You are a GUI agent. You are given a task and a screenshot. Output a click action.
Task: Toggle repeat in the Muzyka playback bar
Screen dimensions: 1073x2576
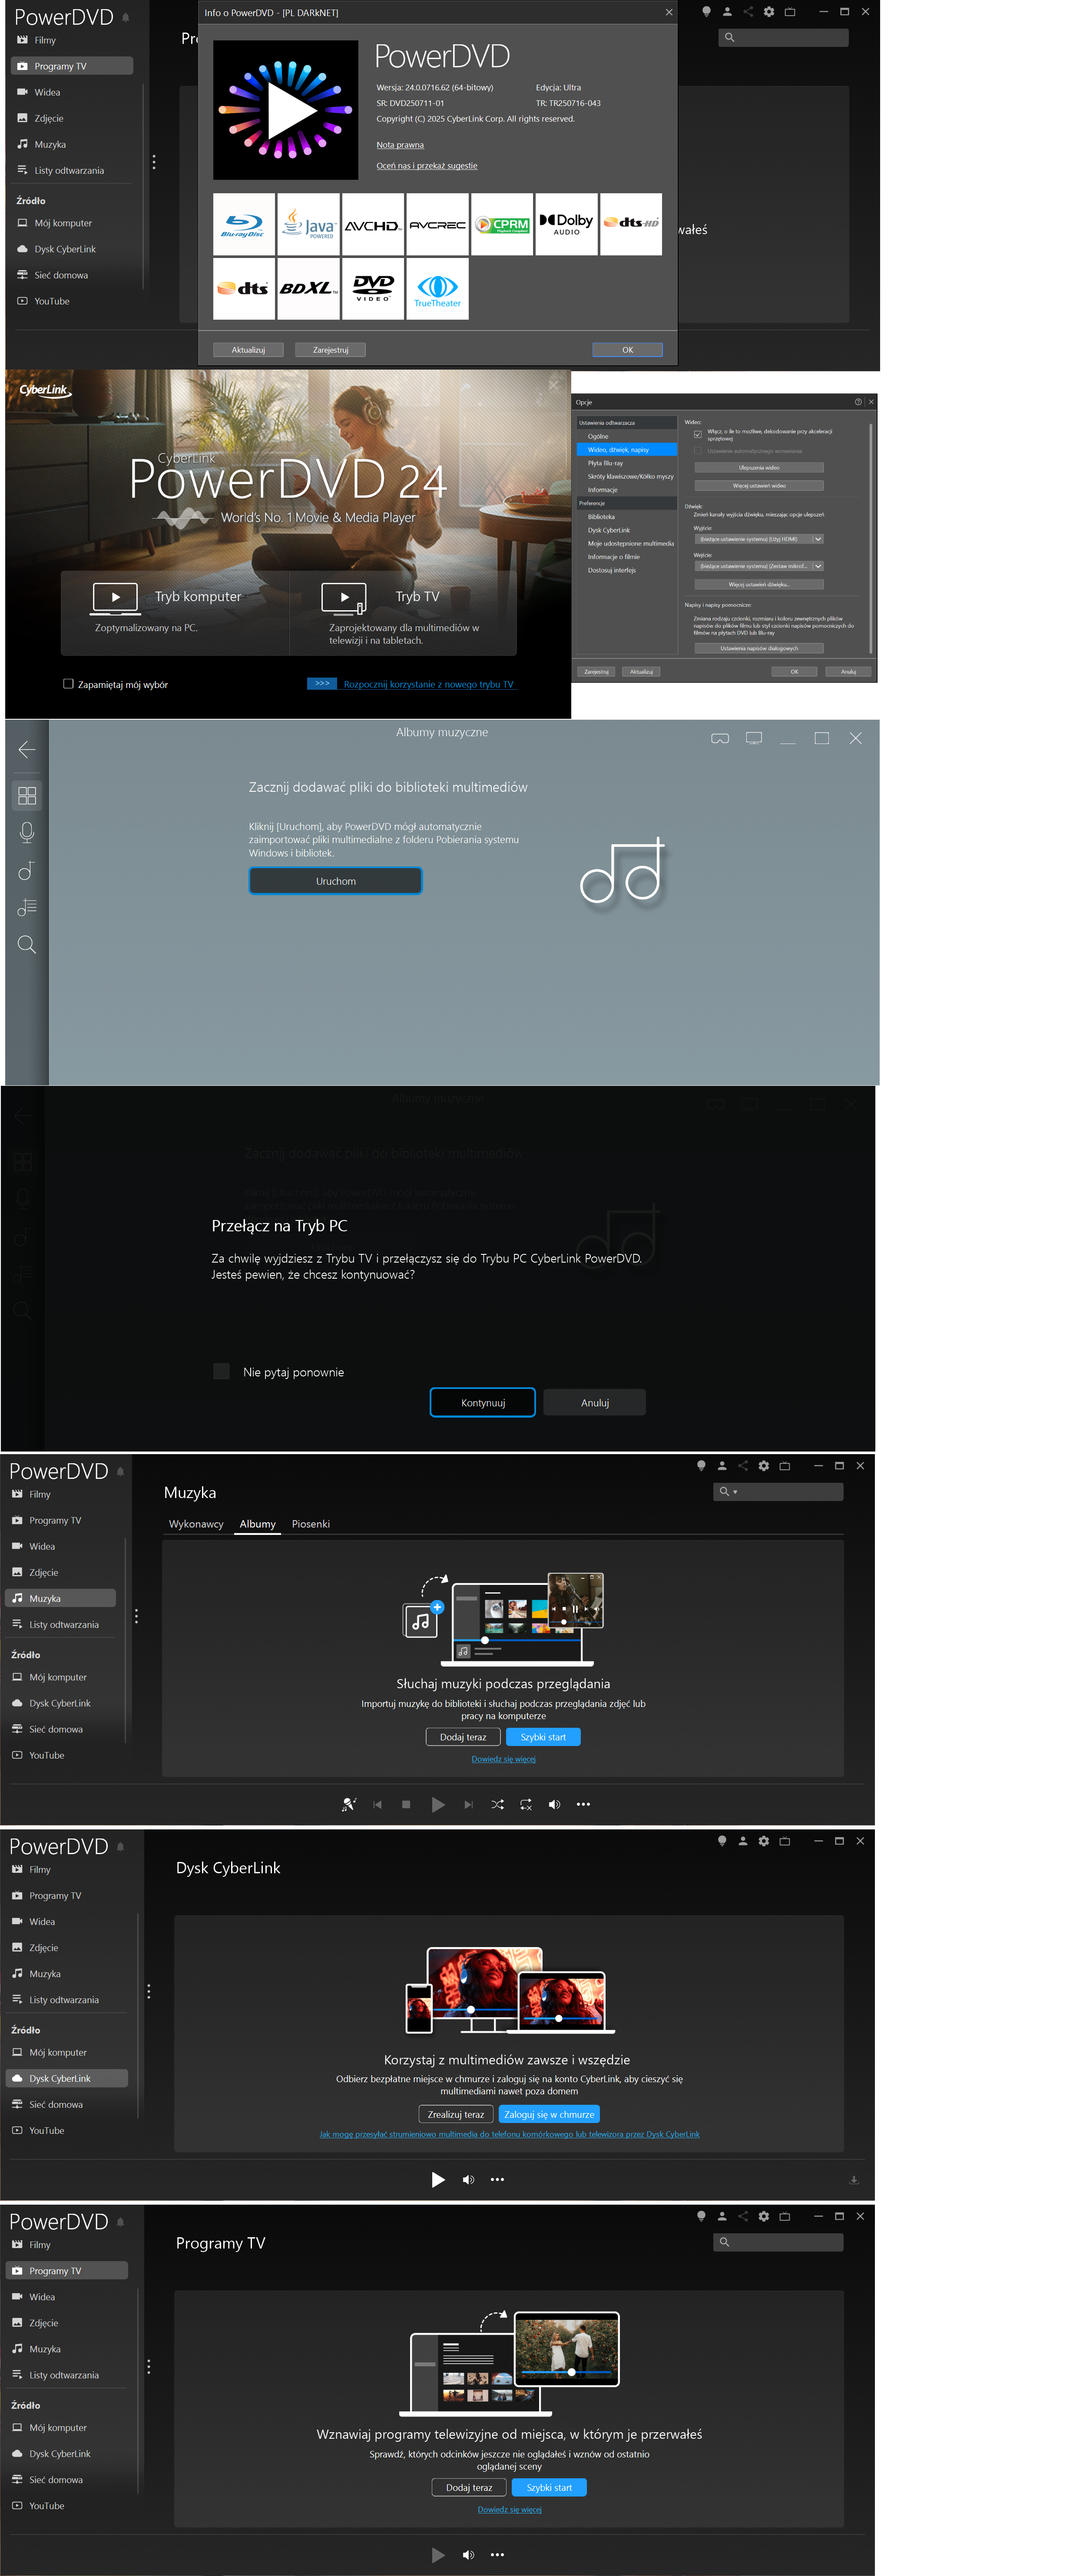pos(526,1804)
